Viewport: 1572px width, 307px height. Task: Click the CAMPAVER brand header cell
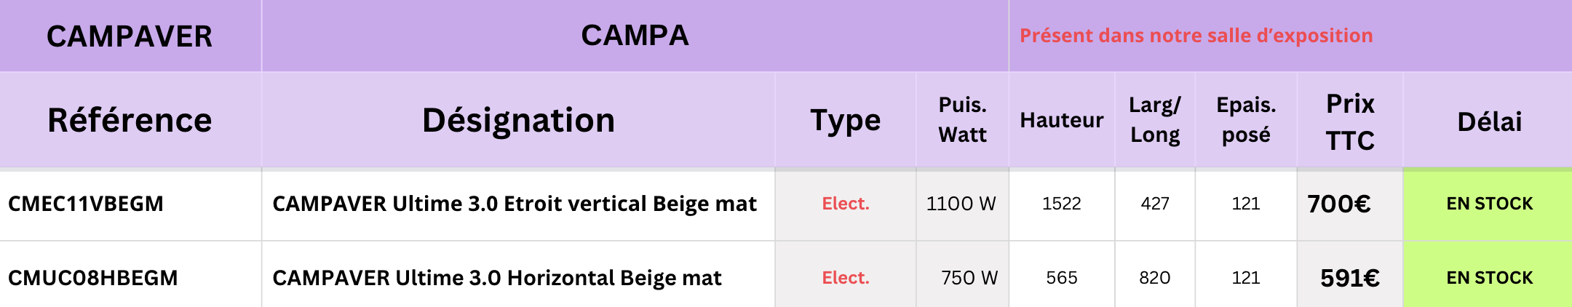pyautogui.click(x=130, y=36)
